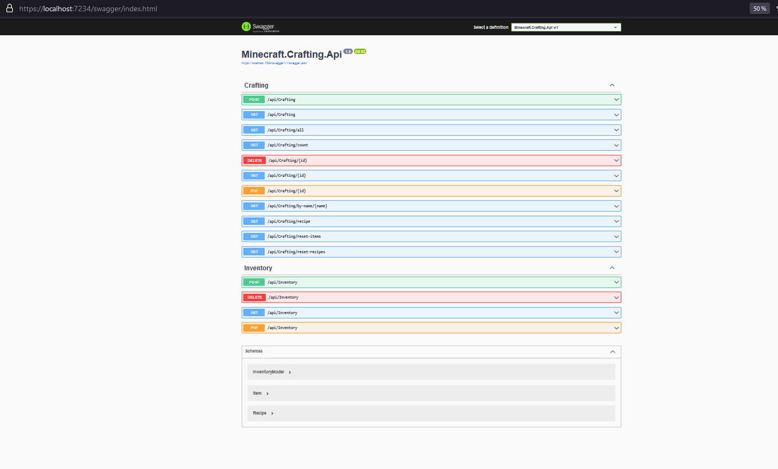Expand arrow on reset-recipes row
The width and height of the screenshot is (778, 469).
[617, 252]
